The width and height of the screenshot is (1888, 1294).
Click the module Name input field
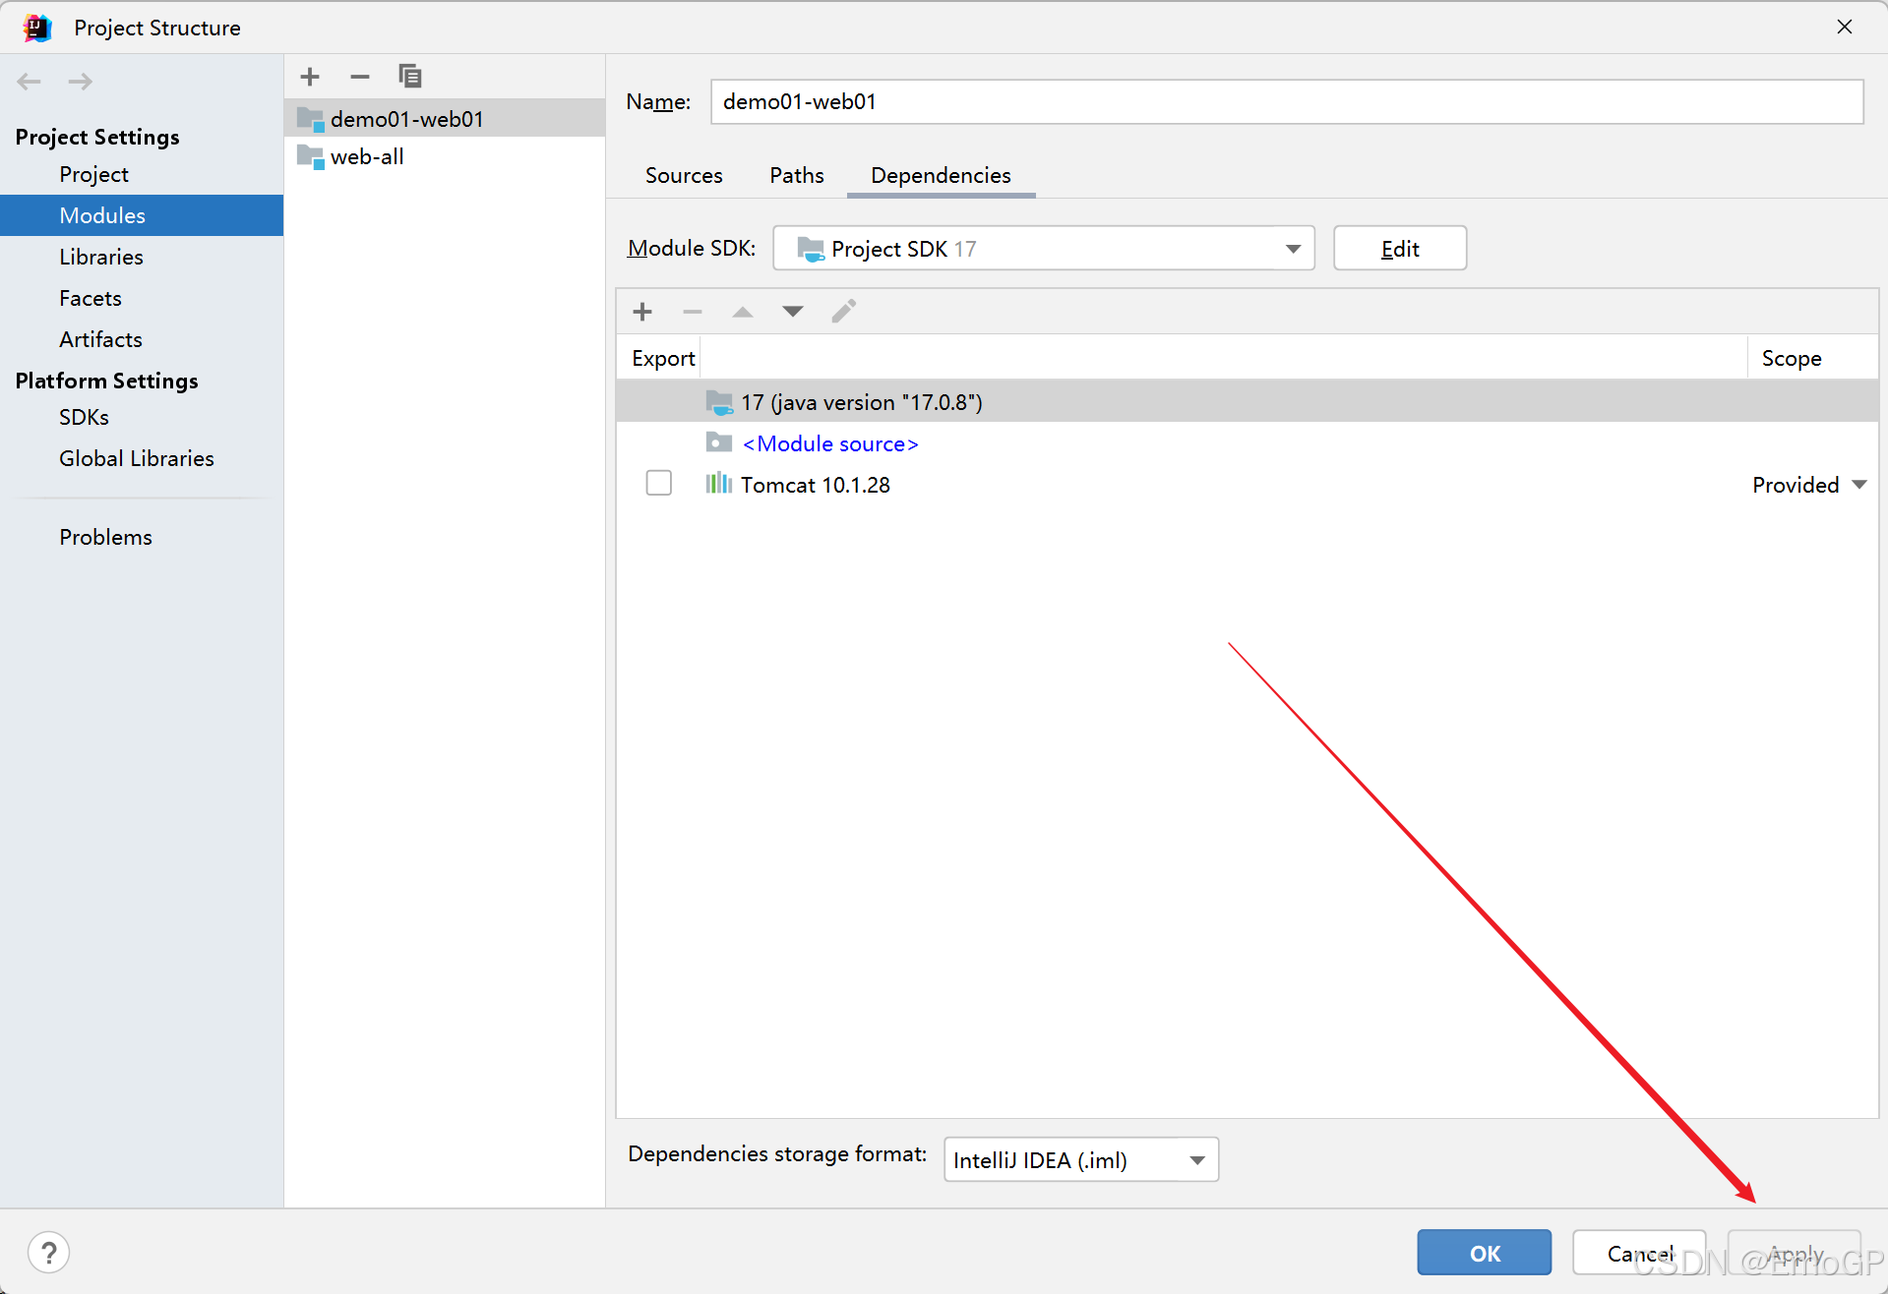tap(1287, 102)
